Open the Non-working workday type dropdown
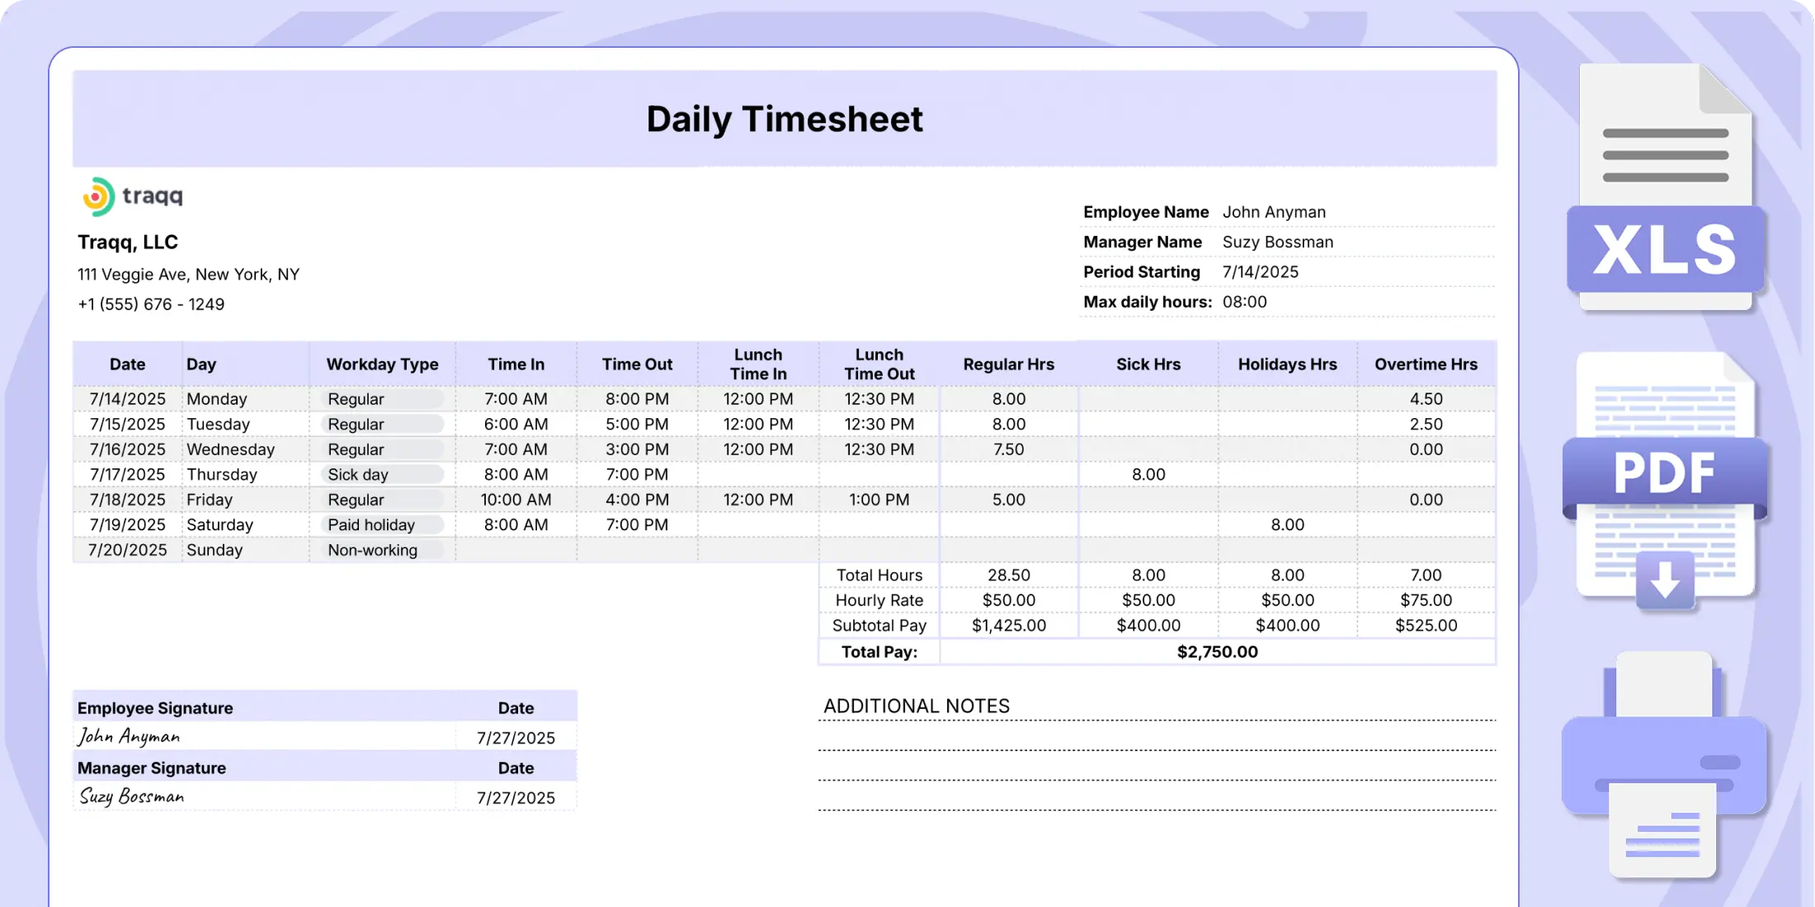The image size is (1815, 907). tap(382, 550)
